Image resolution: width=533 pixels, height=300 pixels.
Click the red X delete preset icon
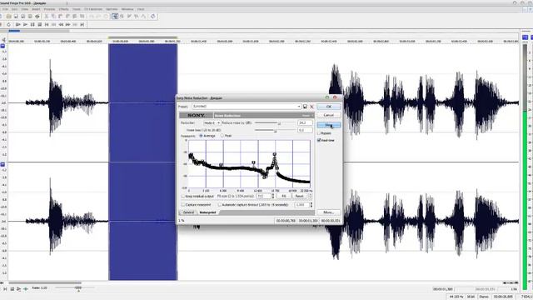[311, 107]
